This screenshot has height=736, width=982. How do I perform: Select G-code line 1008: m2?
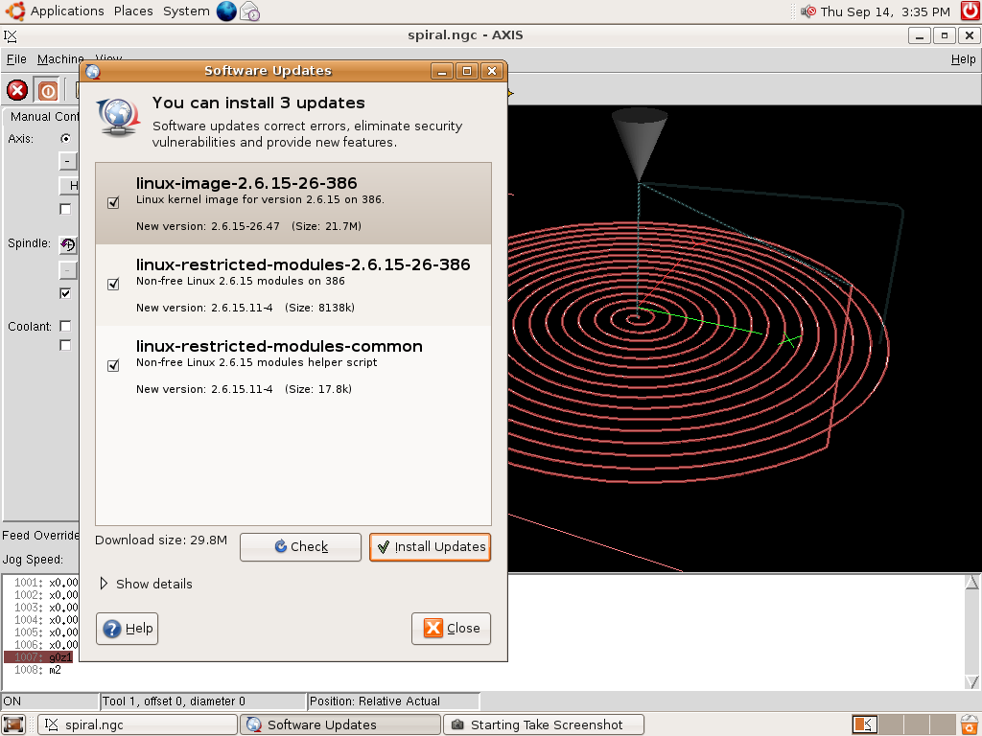click(38, 670)
